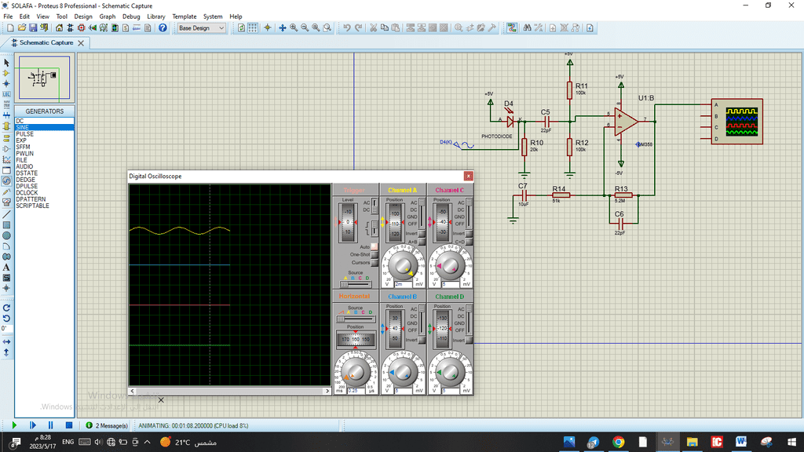The width and height of the screenshot is (804, 452).
Task: Click Channel A coupling AC/DC/GND/OFF slider
Action: click(x=422, y=213)
